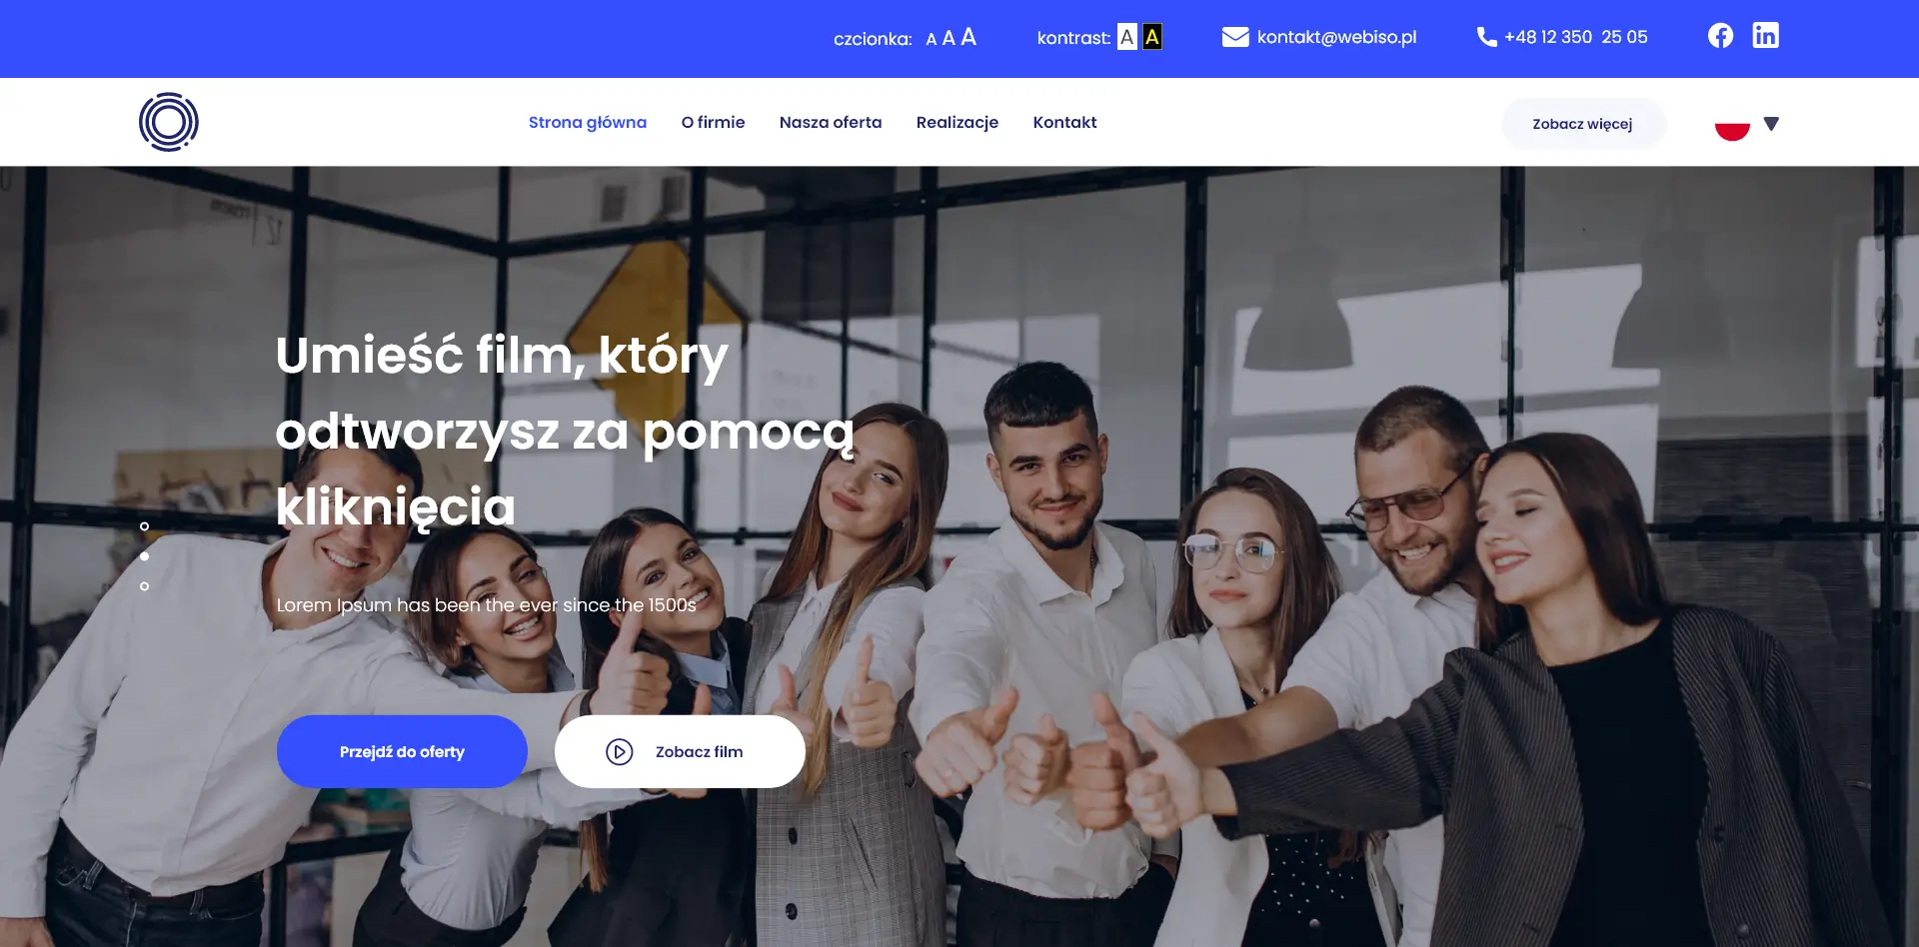
Task: Click the play icon in Zobacz film
Action: (620, 751)
